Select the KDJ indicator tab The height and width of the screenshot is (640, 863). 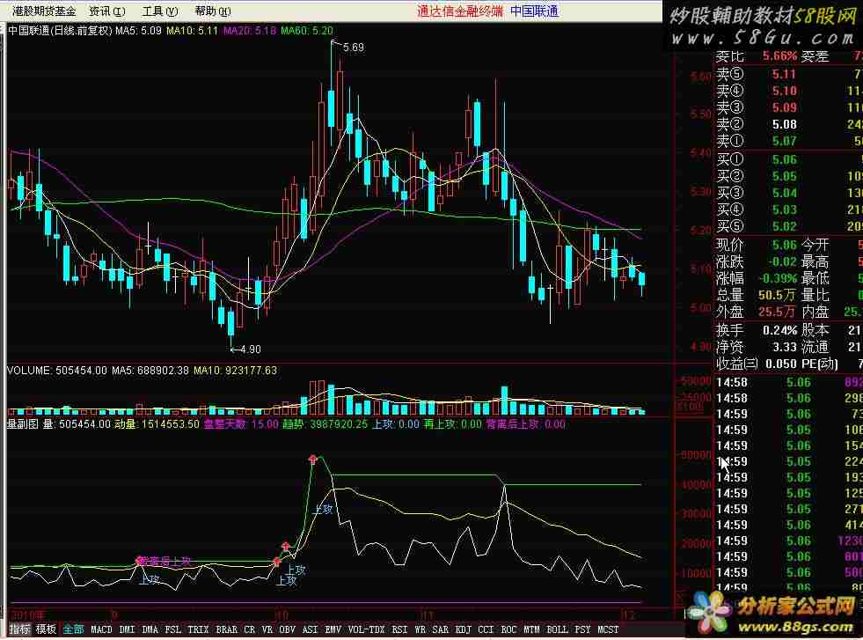point(461,629)
